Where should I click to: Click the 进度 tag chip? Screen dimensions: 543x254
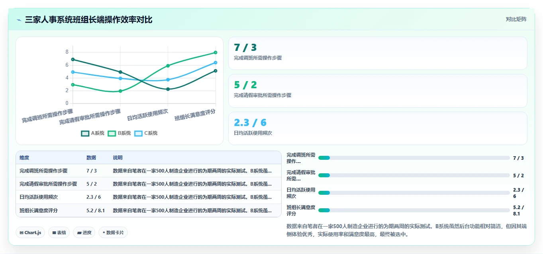pos(84,233)
